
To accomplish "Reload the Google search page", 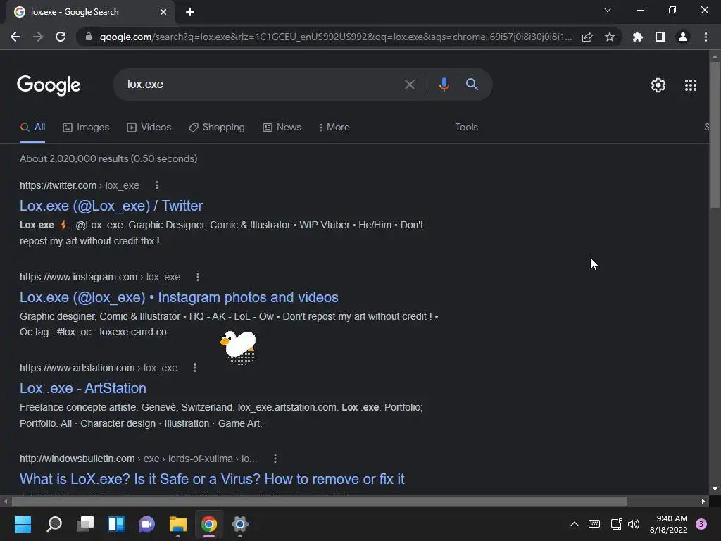I will pos(61,37).
